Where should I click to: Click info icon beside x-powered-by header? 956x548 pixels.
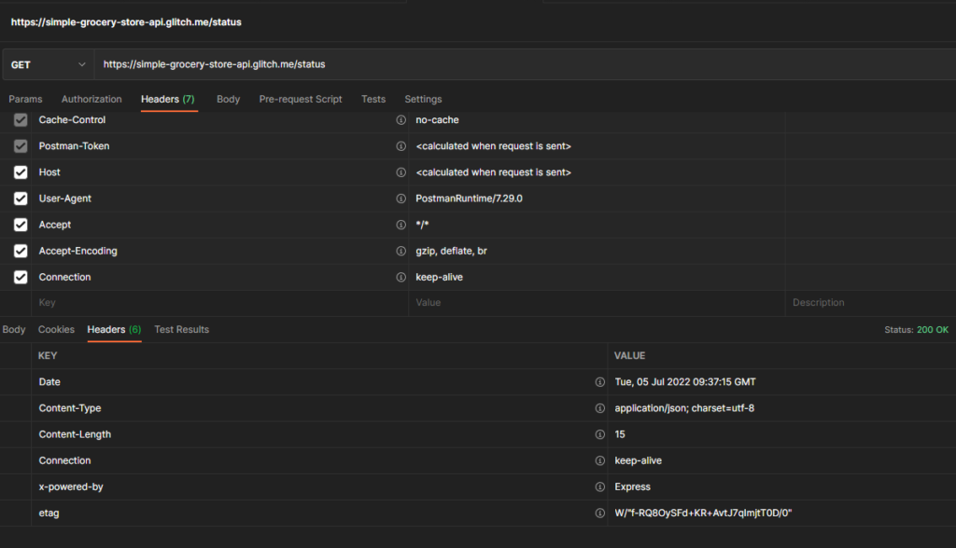pyautogui.click(x=599, y=486)
